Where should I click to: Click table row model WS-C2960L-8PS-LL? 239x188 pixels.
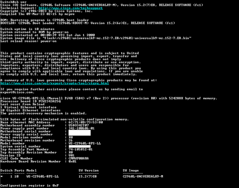42,176
